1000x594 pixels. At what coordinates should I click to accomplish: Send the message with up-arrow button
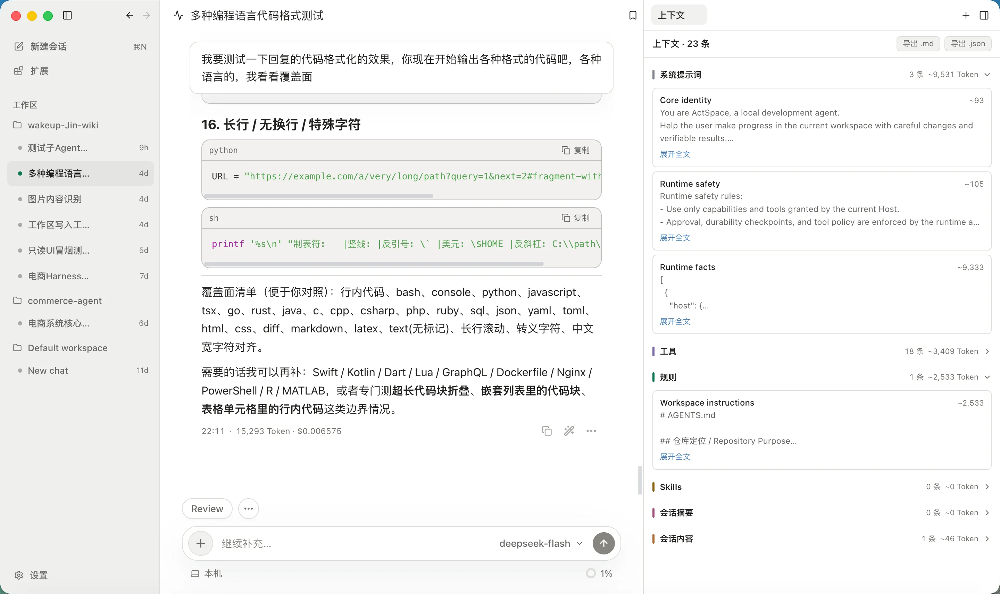tap(603, 543)
